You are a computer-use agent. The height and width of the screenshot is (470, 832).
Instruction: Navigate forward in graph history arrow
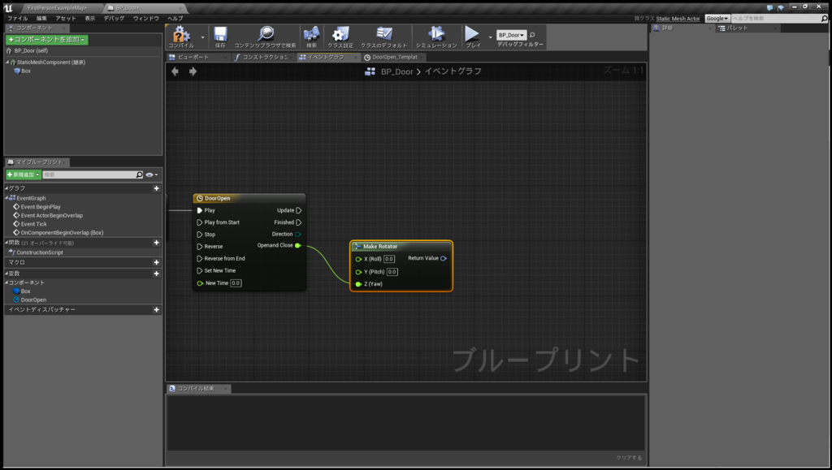(x=193, y=71)
